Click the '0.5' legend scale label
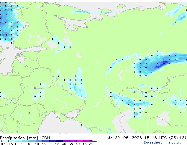Viewport: 187px width, 145px height. click(x=10, y=144)
